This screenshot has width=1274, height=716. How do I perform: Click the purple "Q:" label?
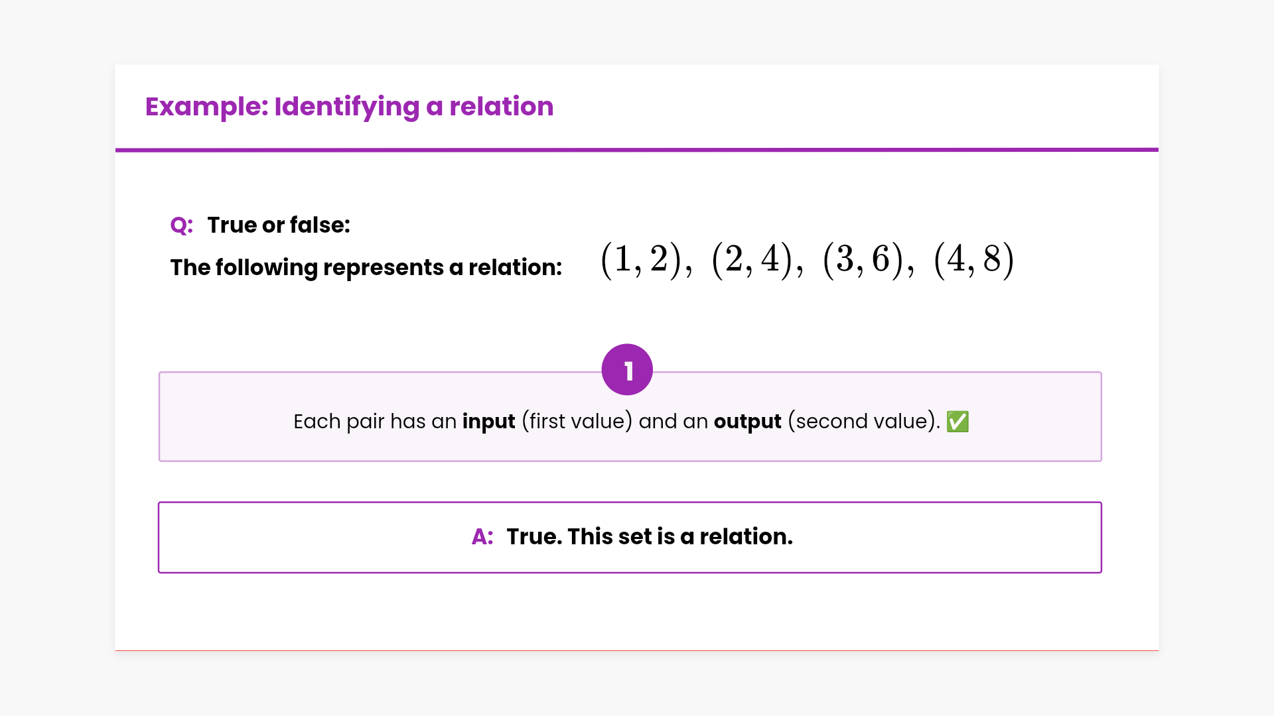click(181, 225)
